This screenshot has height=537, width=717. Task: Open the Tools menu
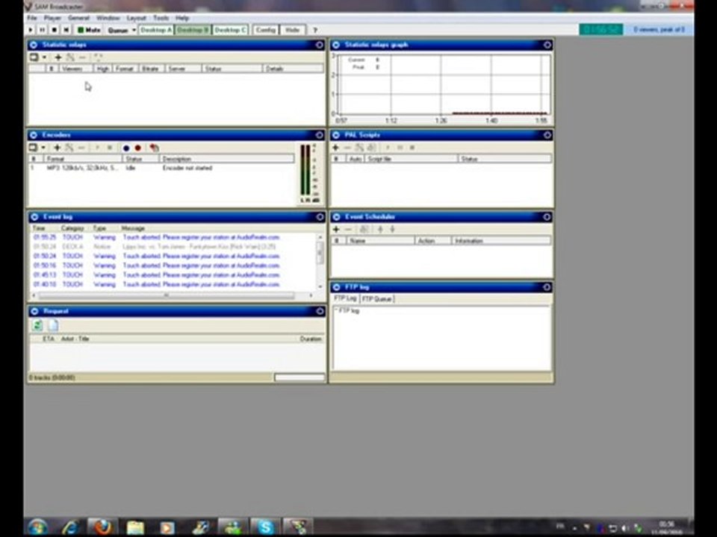[x=161, y=18]
